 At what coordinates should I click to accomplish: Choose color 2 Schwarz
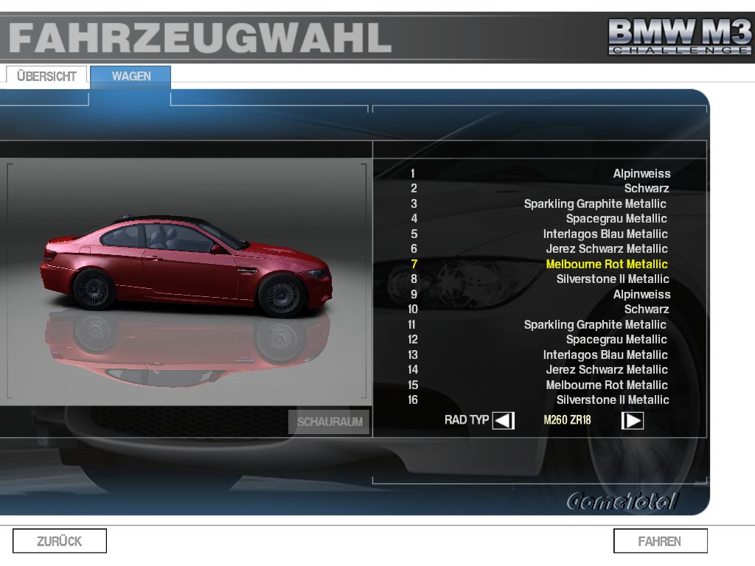pyautogui.click(x=539, y=188)
